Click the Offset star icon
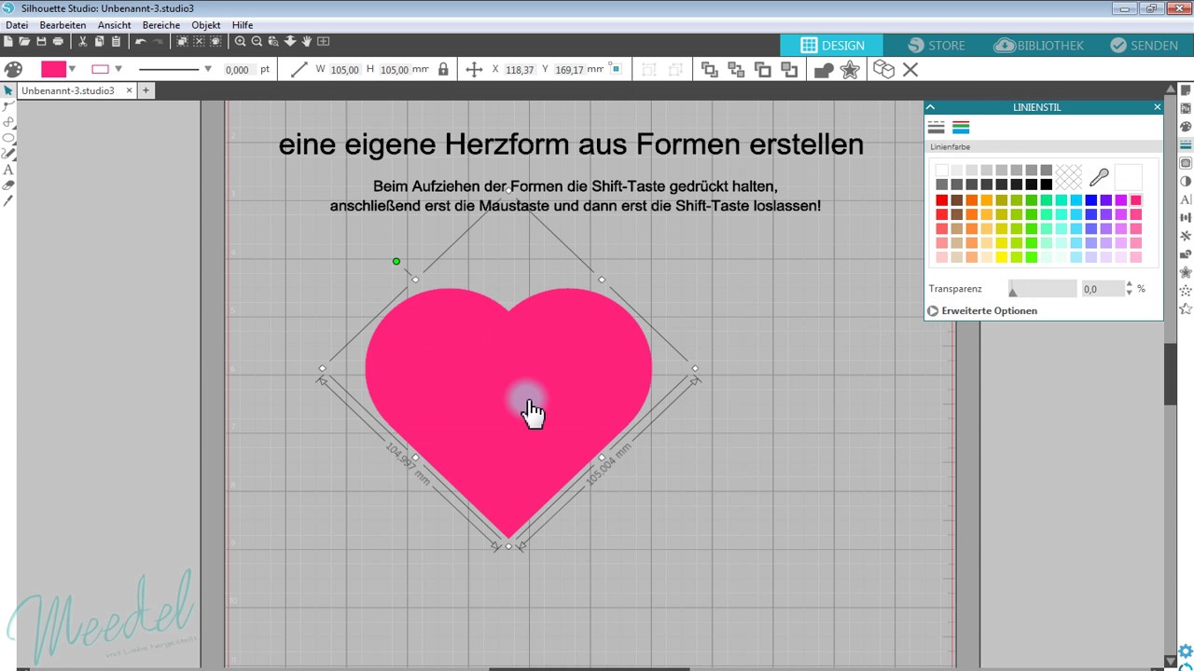This screenshot has height=671, width=1194. pyautogui.click(x=850, y=70)
